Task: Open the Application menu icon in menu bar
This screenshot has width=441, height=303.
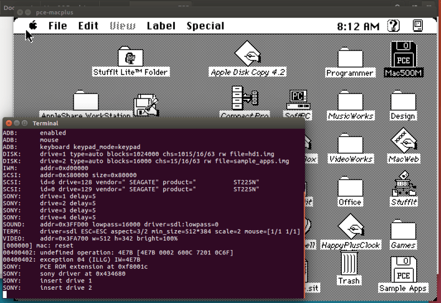Action: pos(418,25)
